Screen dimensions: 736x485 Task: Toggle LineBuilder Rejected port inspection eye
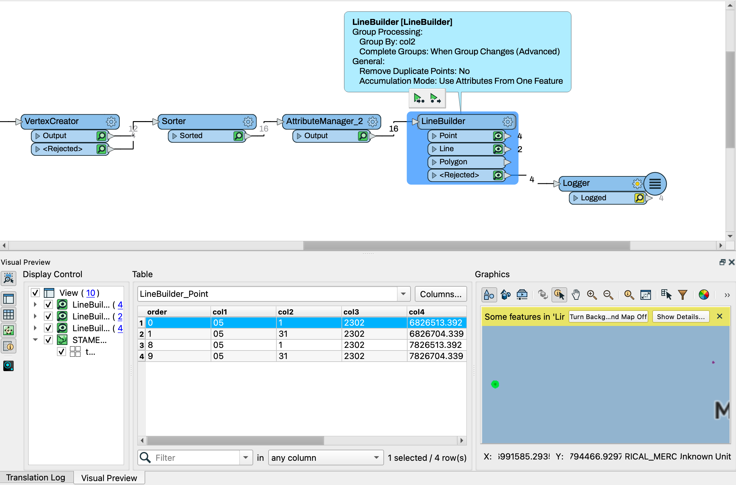coord(498,175)
